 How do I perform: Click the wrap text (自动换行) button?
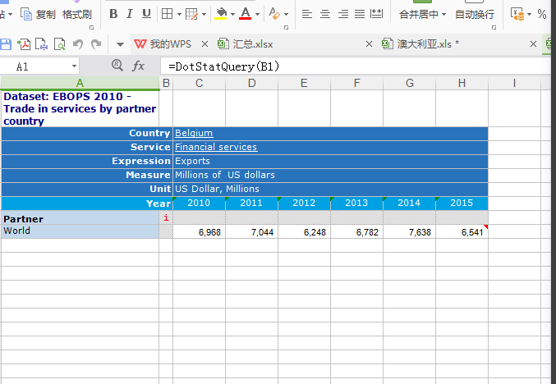click(475, 14)
